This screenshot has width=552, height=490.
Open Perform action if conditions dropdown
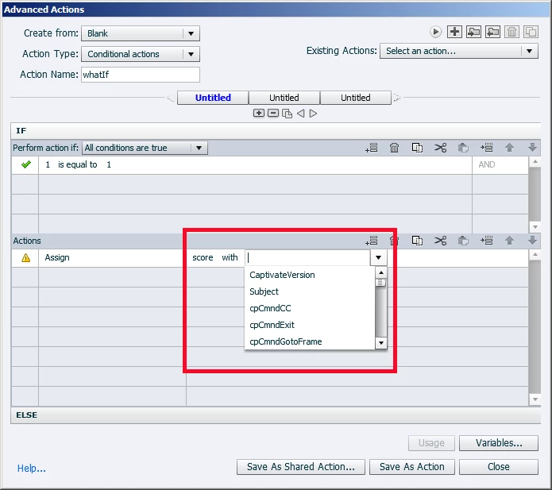click(145, 148)
